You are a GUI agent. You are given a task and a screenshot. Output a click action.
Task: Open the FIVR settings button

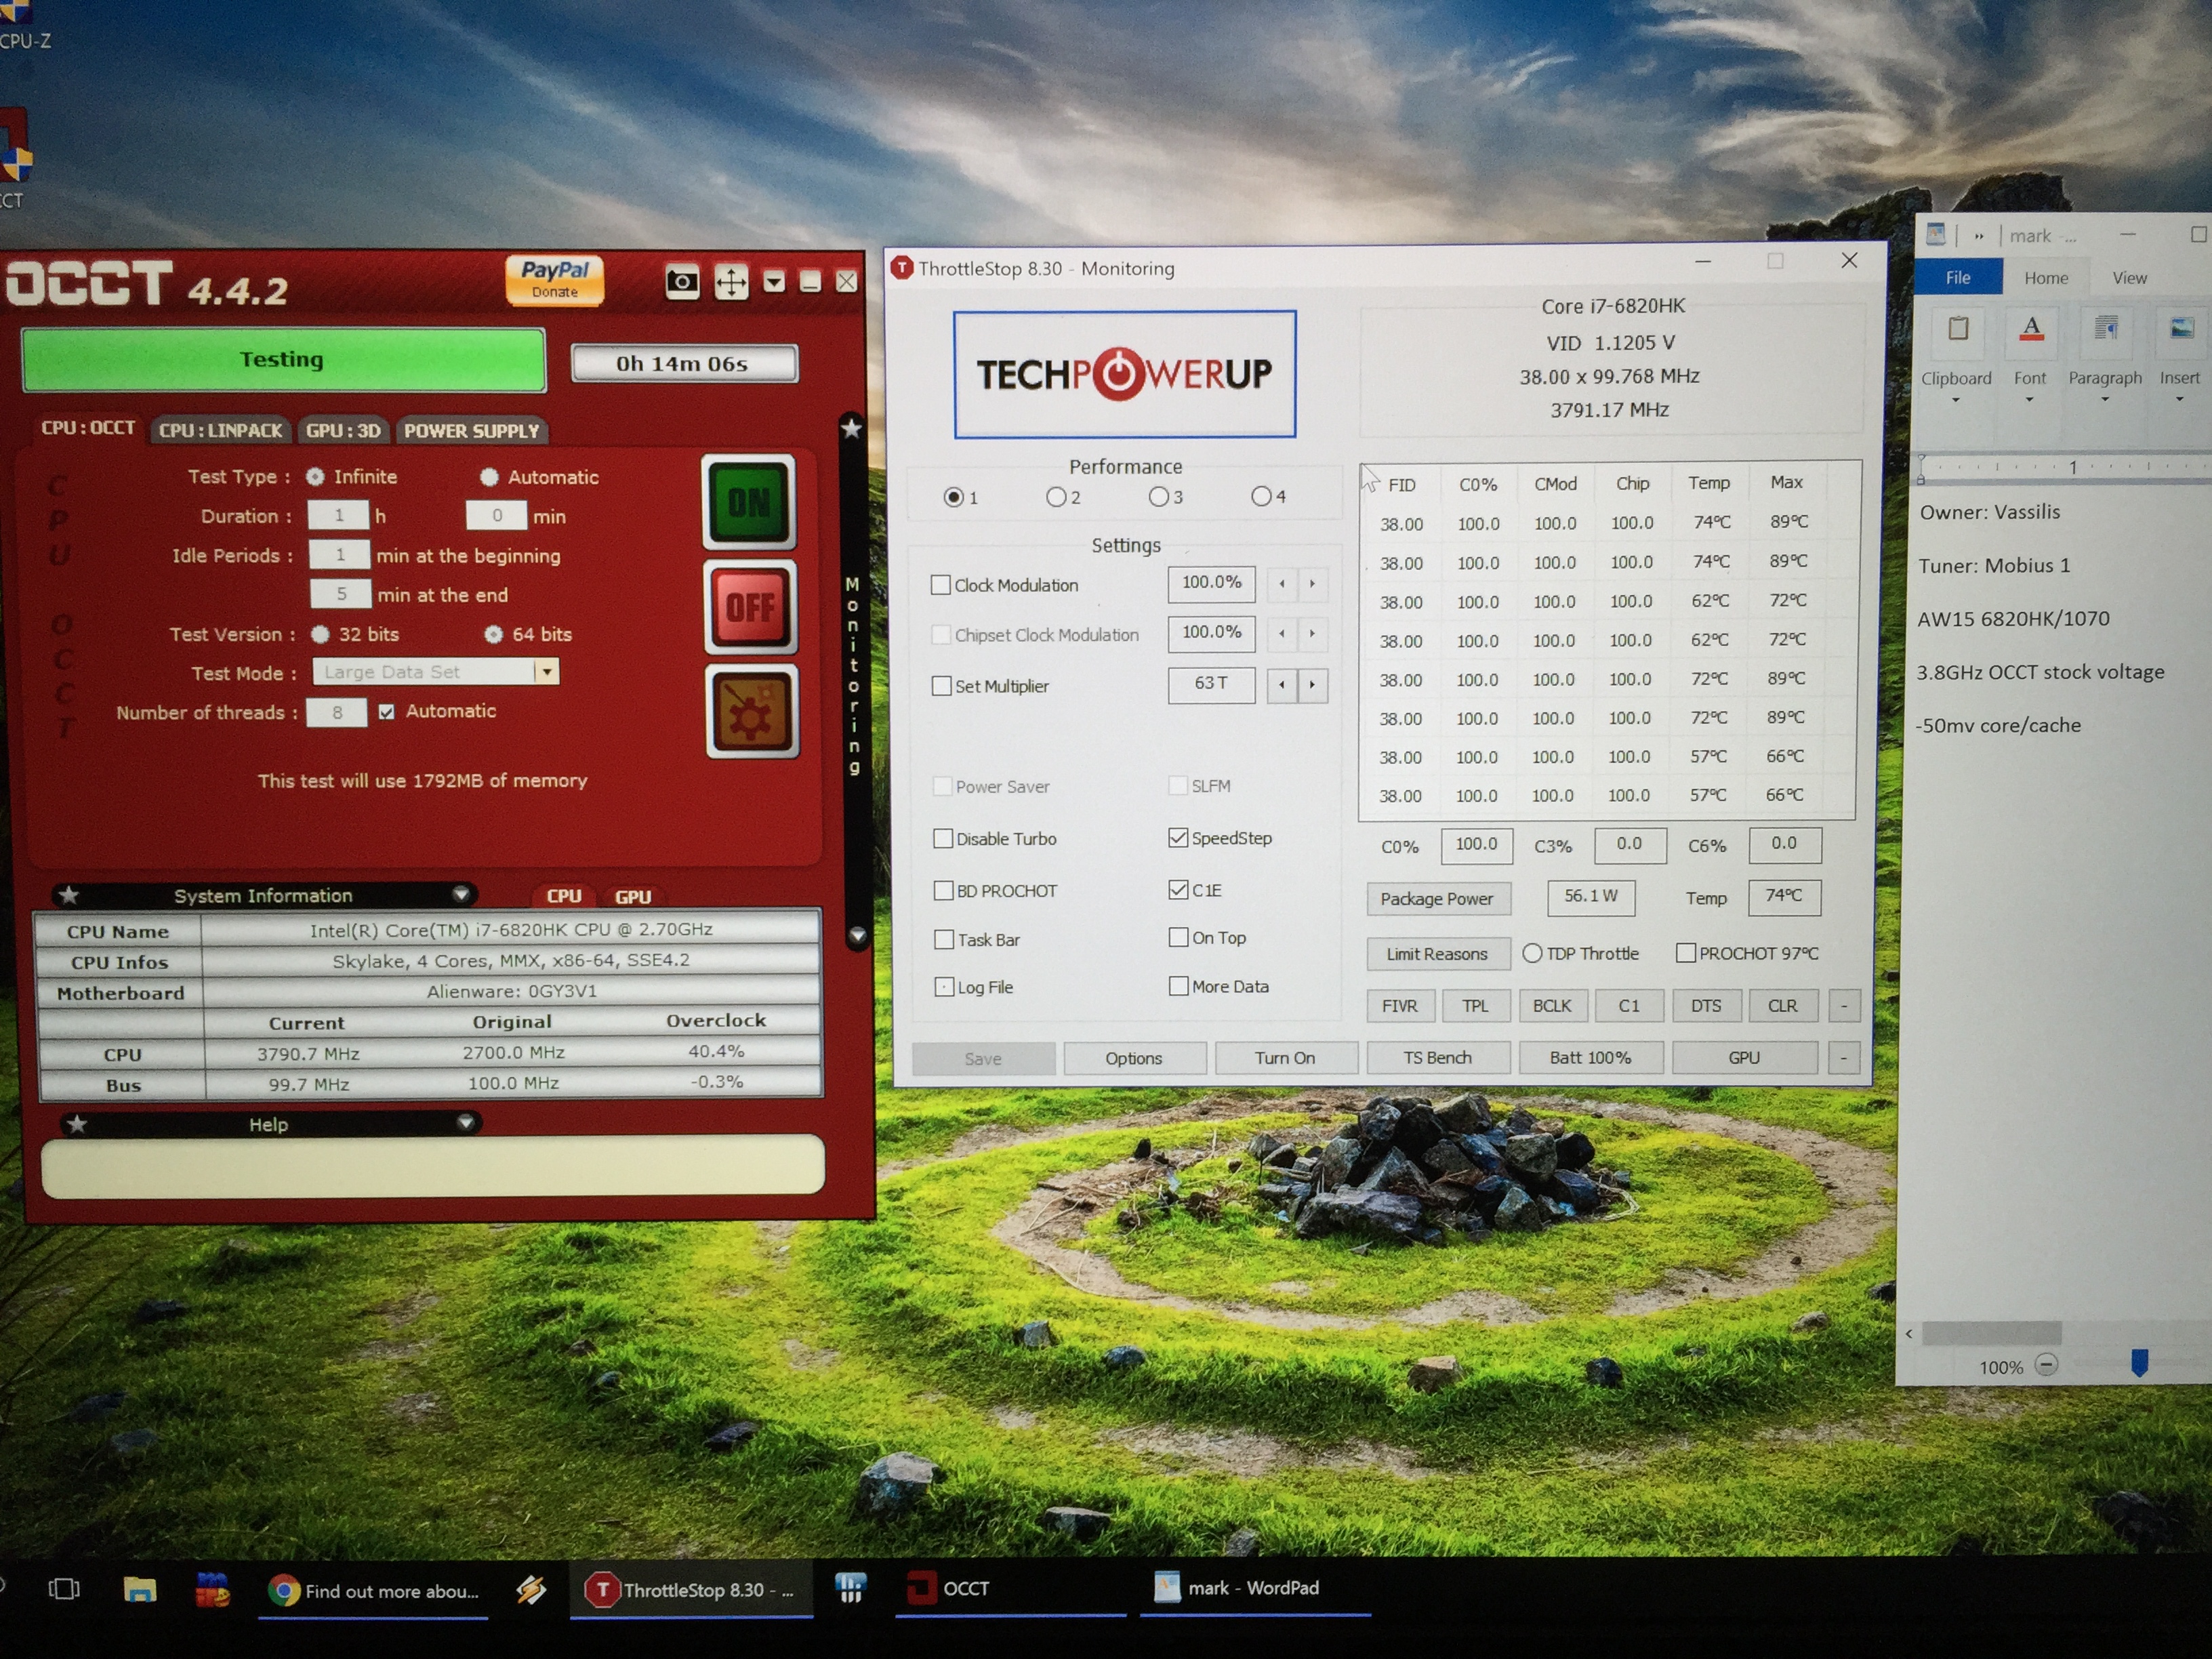[x=1400, y=1006]
